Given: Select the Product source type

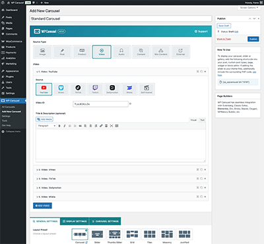Looking at the screenshot, I should [82, 52].
